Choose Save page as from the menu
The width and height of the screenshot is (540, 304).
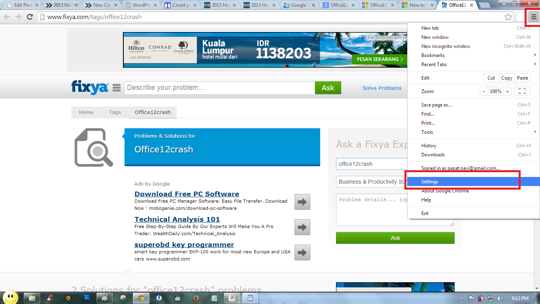pyautogui.click(x=474, y=105)
